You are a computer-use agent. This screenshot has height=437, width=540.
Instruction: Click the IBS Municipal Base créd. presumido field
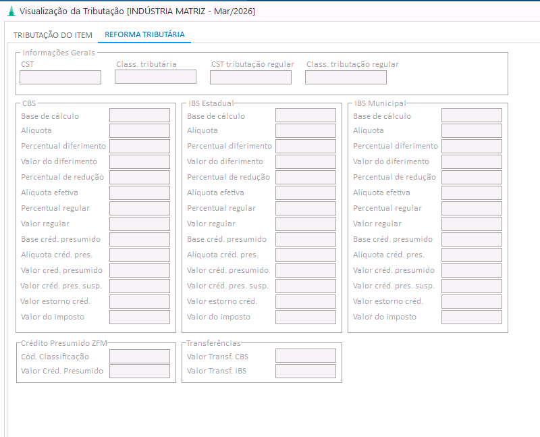point(472,240)
